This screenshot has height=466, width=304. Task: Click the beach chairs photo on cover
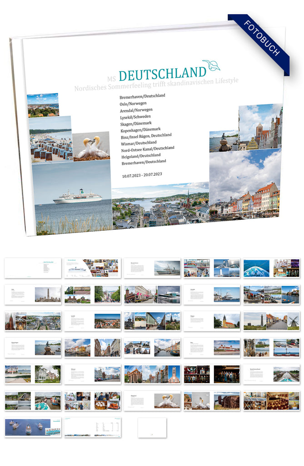coord(51,139)
